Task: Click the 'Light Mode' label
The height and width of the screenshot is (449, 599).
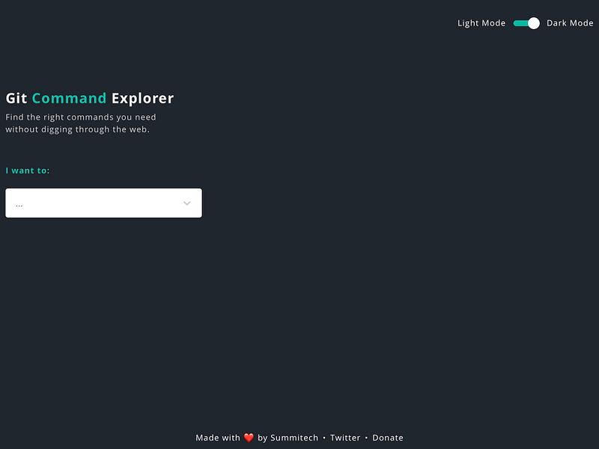Action: coord(480,23)
